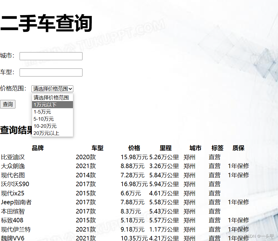Click the 5.57万公里 mileage cell

164,220
